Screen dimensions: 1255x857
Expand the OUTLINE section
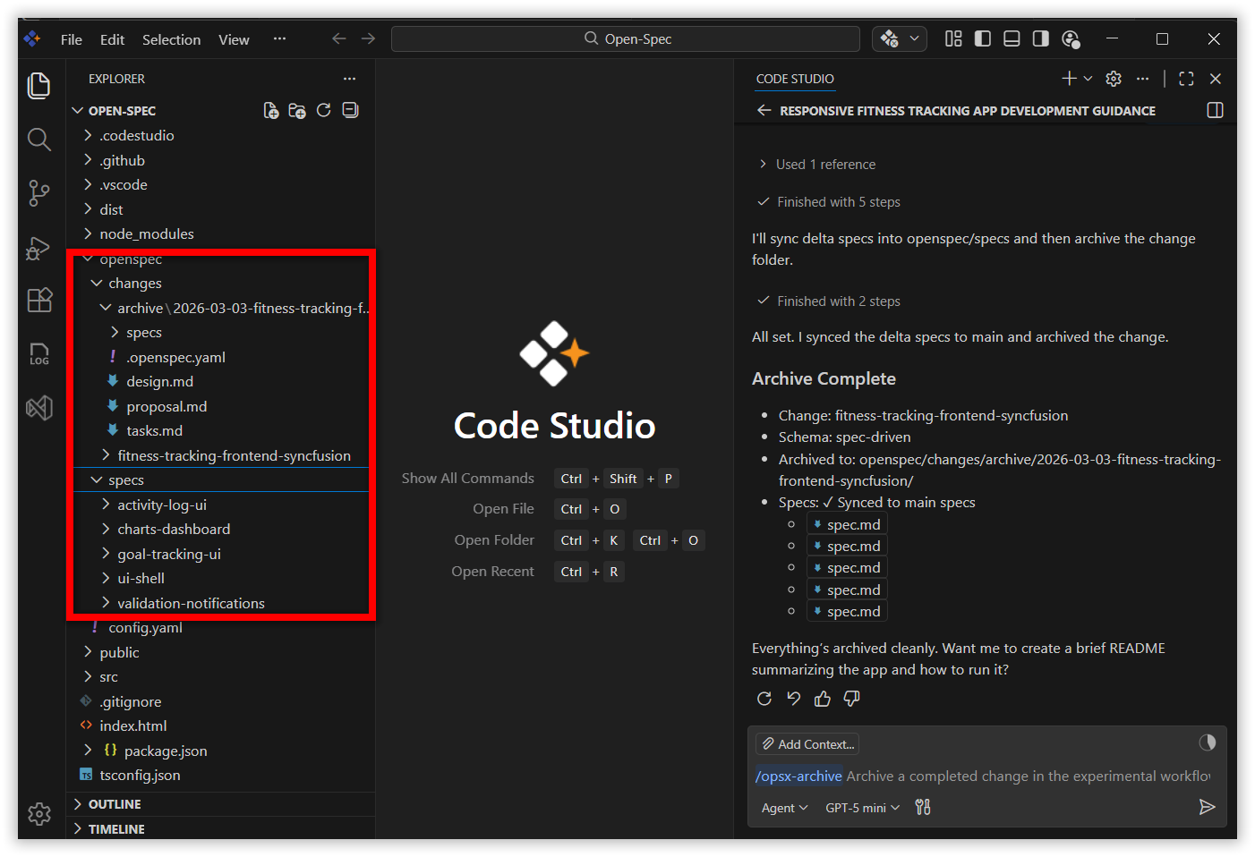(220, 804)
